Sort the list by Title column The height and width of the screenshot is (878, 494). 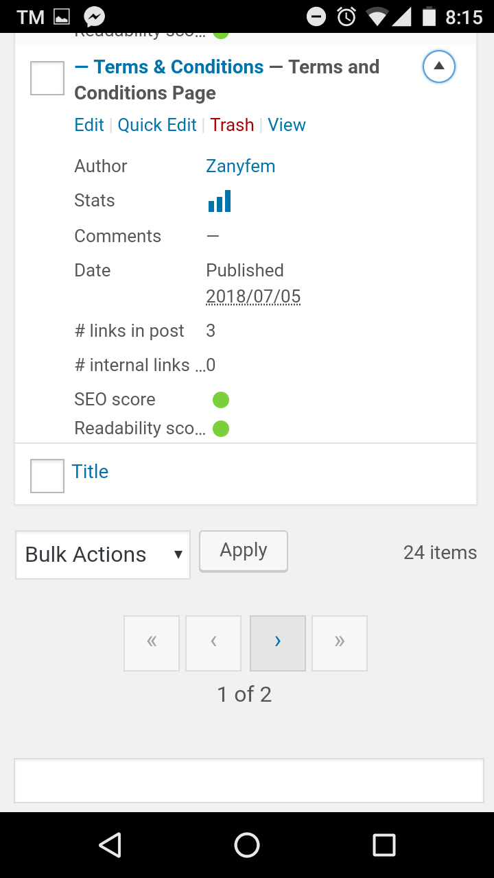(x=91, y=472)
